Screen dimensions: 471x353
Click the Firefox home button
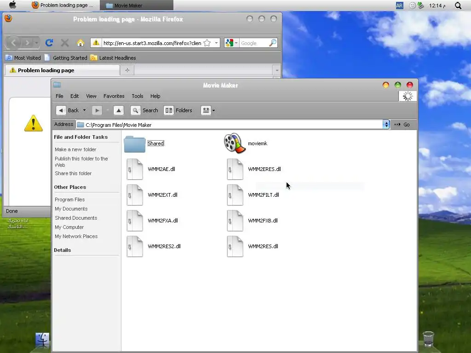80,43
